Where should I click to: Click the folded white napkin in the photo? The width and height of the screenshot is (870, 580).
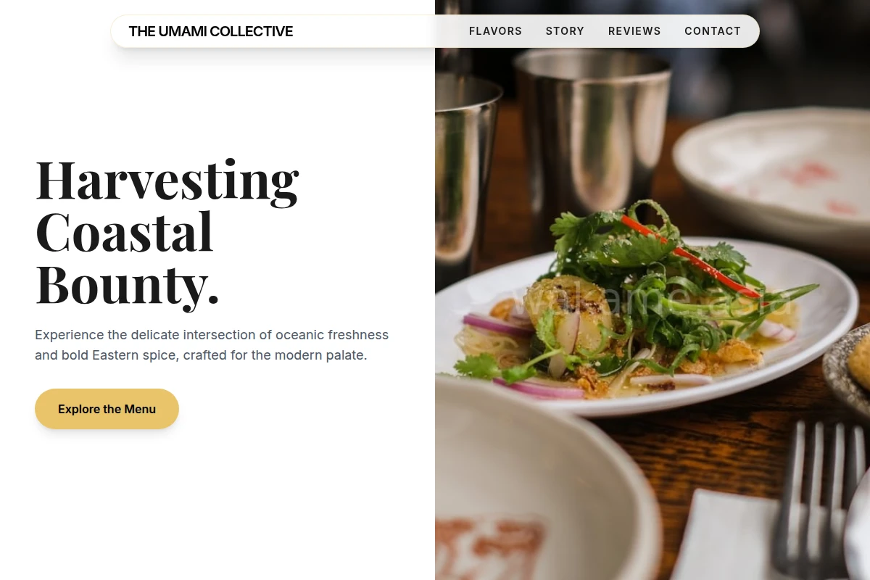click(725, 535)
